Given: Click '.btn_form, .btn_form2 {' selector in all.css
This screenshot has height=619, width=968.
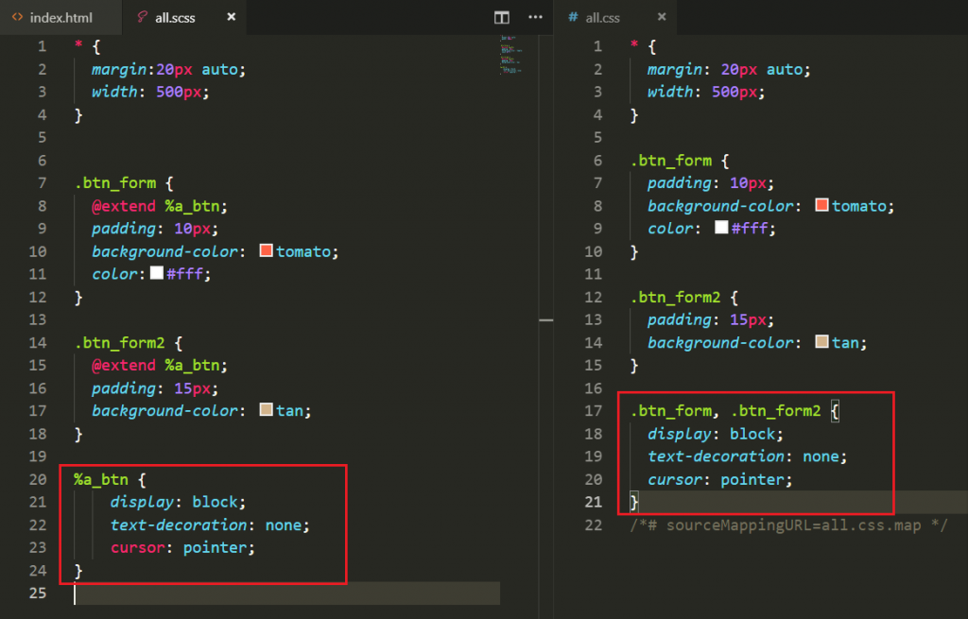Looking at the screenshot, I should click(735, 411).
